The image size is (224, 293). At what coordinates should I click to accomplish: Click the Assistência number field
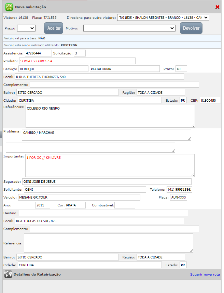pos(38,53)
